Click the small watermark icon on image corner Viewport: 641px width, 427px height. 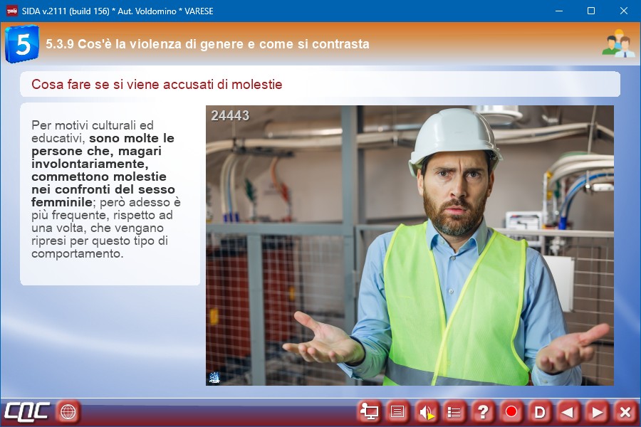pos(214,378)
